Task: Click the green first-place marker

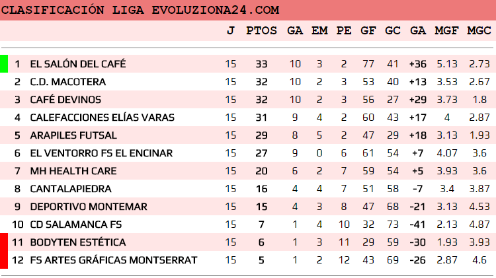Action: [x=4, y=64]
